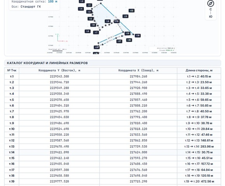Click the 'Координата X (Север), м' header
This screenshot has height=186, width=225.
(138, 71)
